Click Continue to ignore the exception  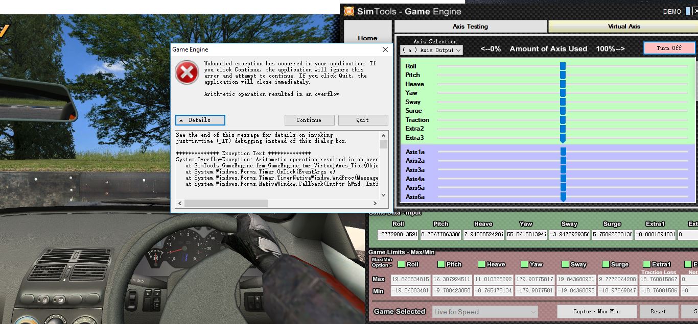(309, 120)
